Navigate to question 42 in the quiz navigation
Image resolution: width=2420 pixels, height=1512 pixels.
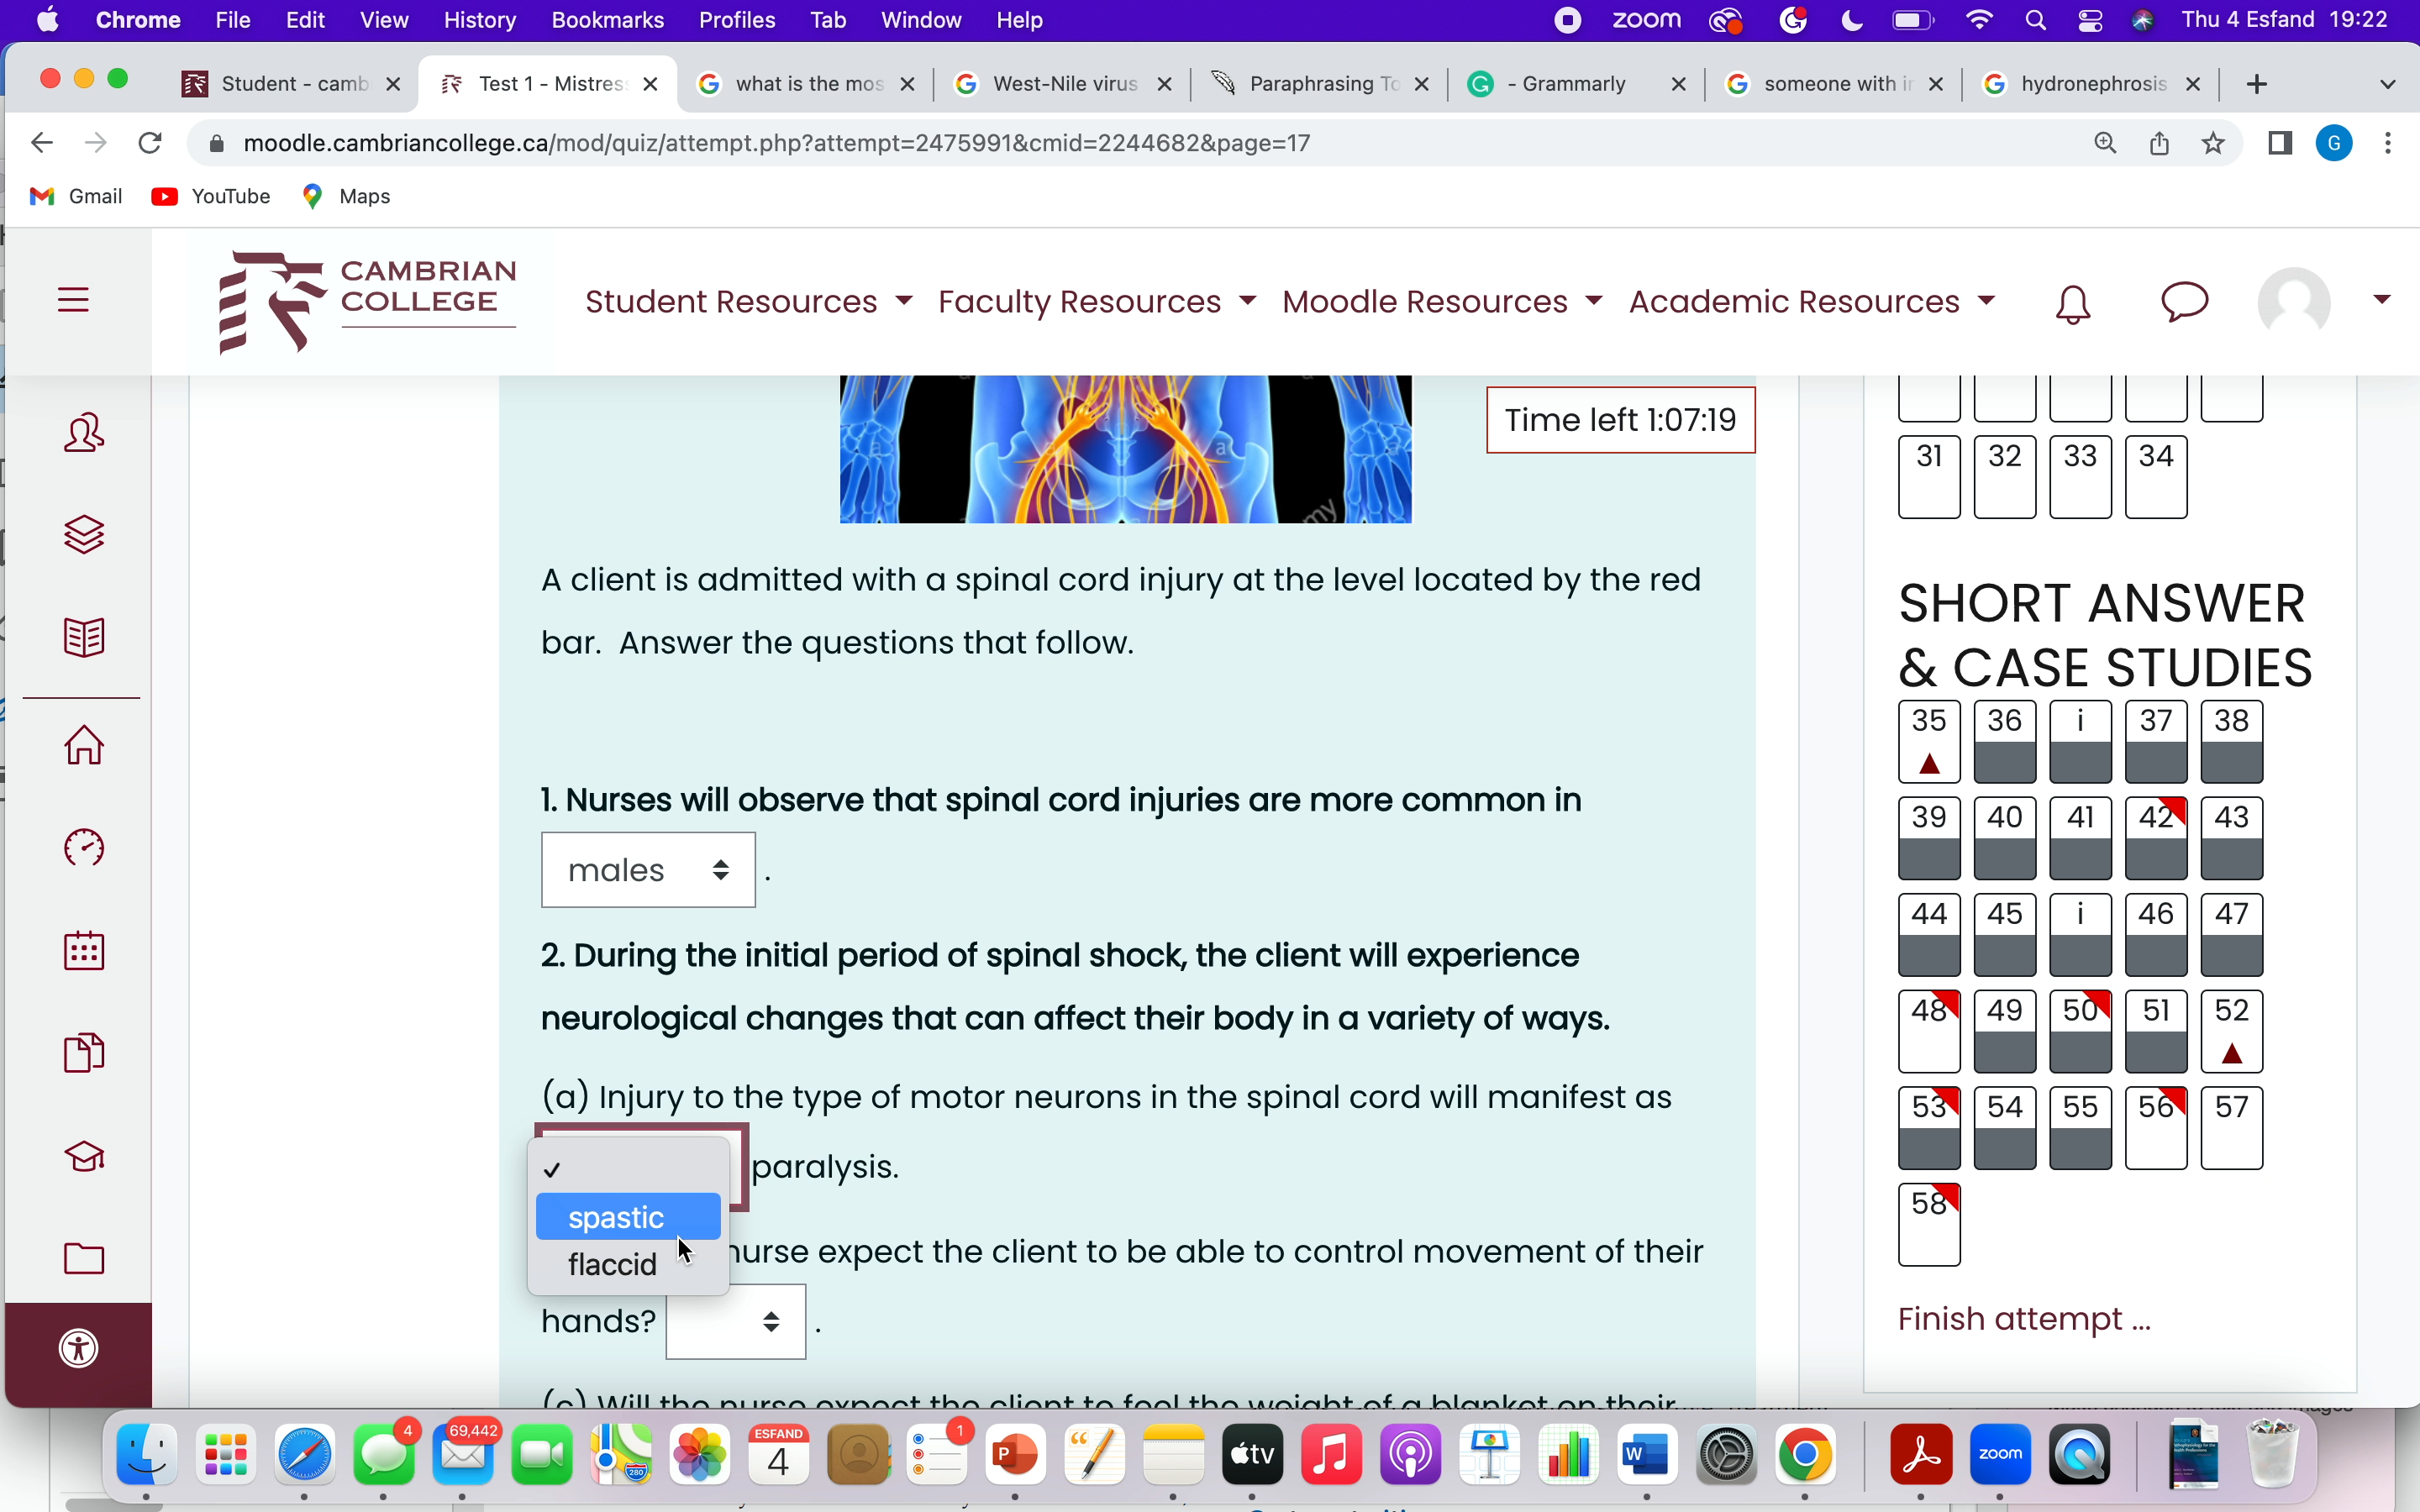point(2155,838)
